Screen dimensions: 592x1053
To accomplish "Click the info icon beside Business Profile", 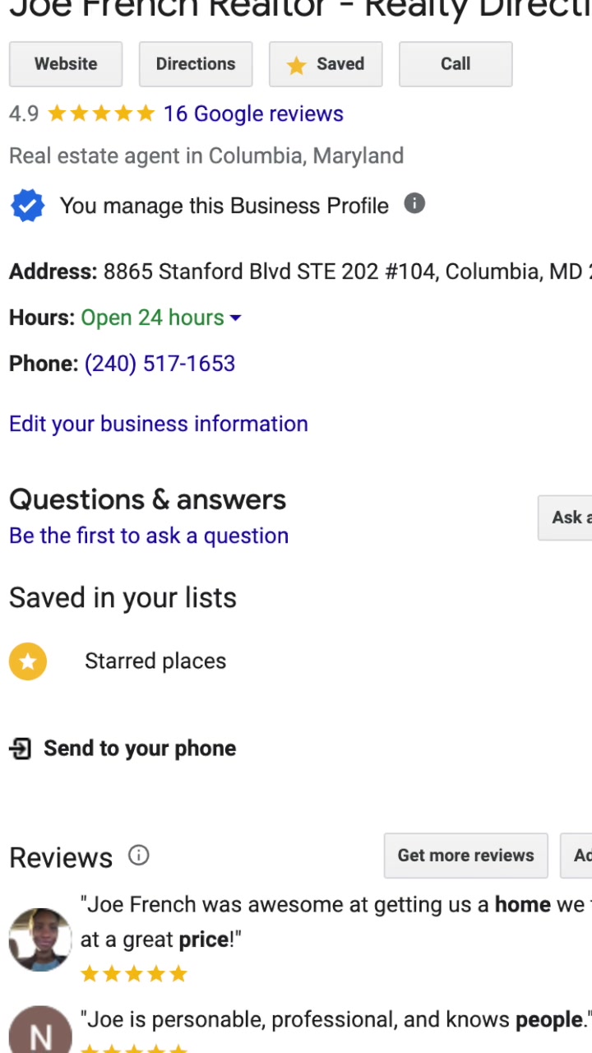I will pyautogui.click(x=414, y=204).
